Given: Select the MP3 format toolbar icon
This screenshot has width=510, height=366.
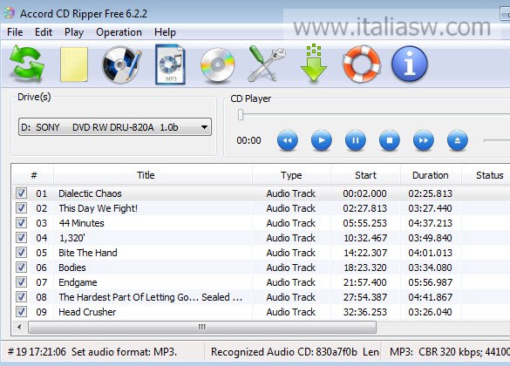Looking at the screenshot, I should (x=170, y=64).
